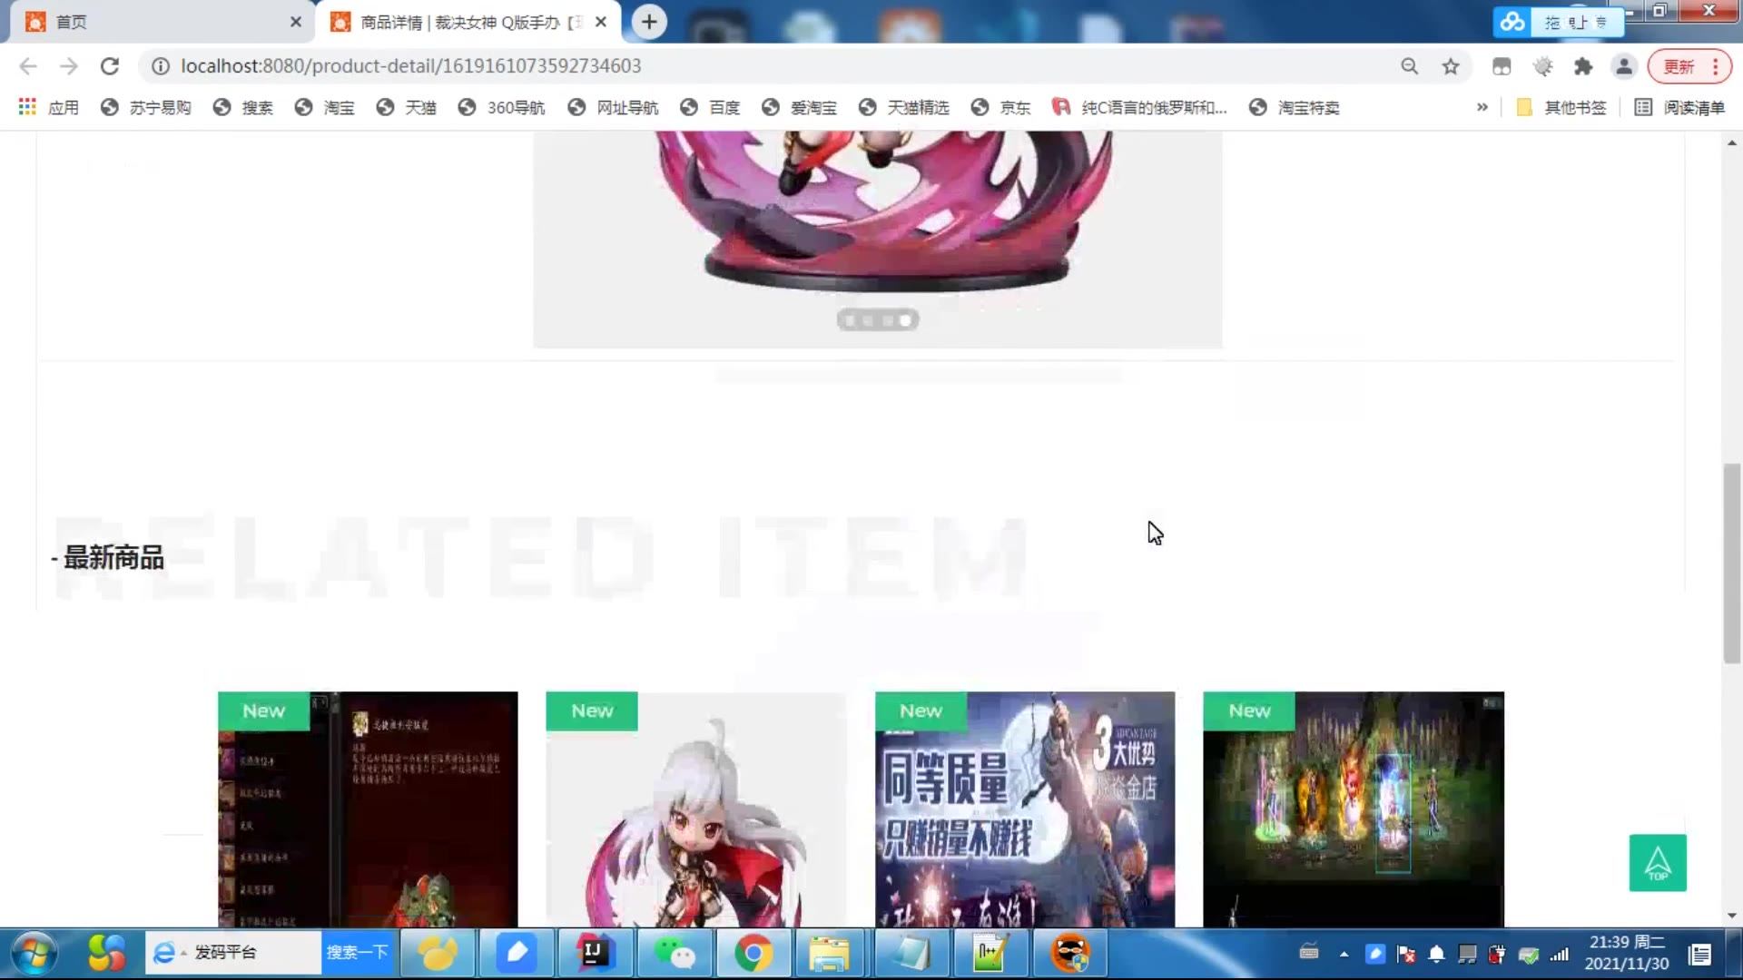Open the sunglasses avatar taskbar icon
This screenshot has height=980, width=1743.
[1069, 954]
